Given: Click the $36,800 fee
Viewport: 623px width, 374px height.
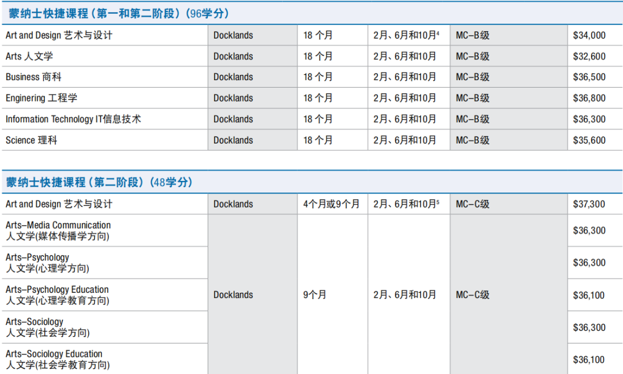Looking at the screenshot, I should (x=589, y=98).
